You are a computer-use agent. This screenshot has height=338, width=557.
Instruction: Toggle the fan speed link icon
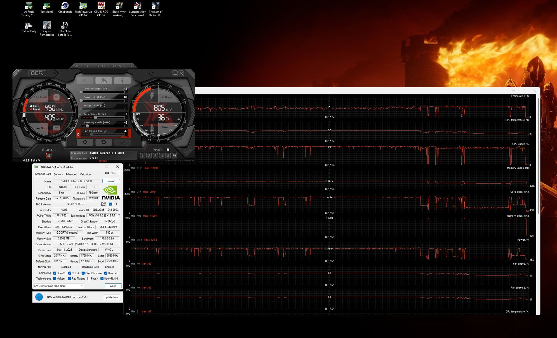click(106, 131)
